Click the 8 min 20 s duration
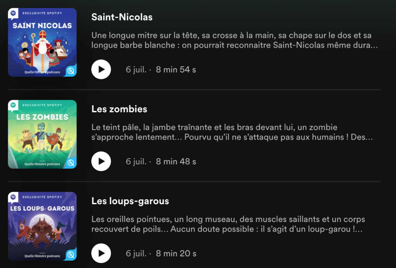Image resolution: width=396 pixels, height=268 pixels. point(176,253)
